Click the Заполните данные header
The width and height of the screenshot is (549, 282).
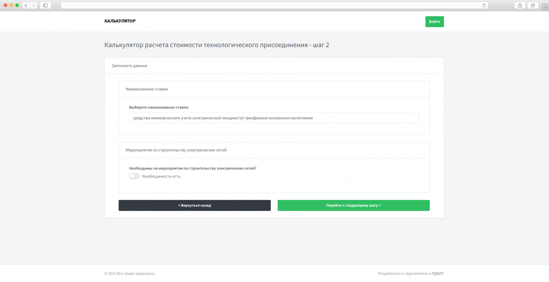(x=129, y=66)
